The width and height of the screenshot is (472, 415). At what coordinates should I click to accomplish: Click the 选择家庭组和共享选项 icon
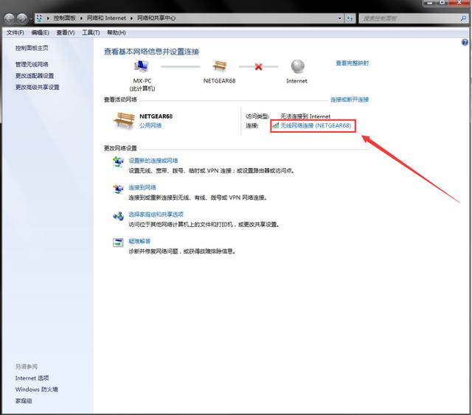[118, 216]
